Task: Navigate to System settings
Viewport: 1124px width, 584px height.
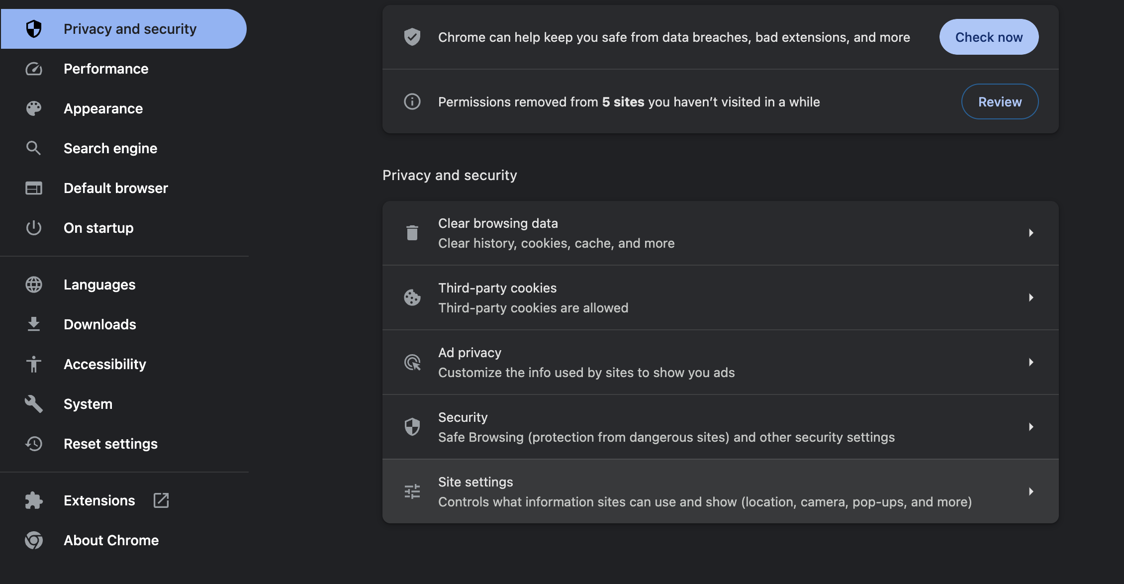Action: coord(123,404)
